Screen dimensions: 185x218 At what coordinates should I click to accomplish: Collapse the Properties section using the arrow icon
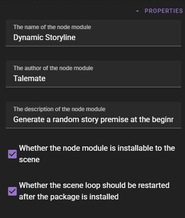(137, 11)
